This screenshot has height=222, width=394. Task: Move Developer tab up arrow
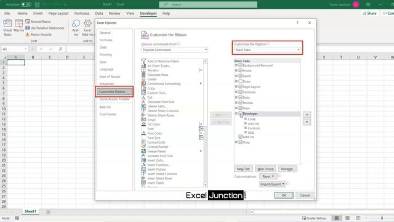tap(307, 115)
